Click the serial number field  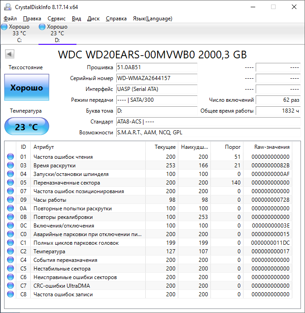pyautogui.click(x=156, y=78)
